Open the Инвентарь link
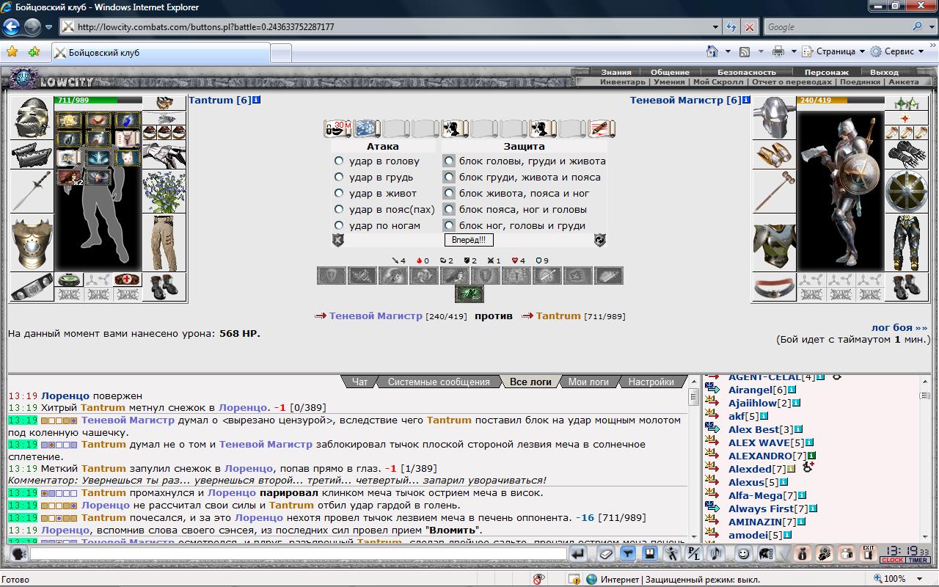939x587 pixels. [623, 82]
